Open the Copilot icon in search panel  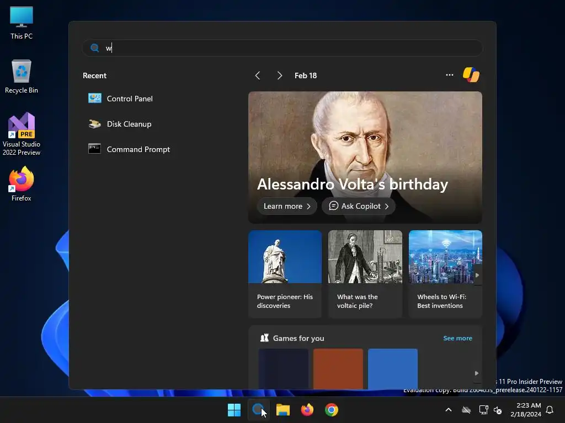pyautogui.click(x=471, y=75)
